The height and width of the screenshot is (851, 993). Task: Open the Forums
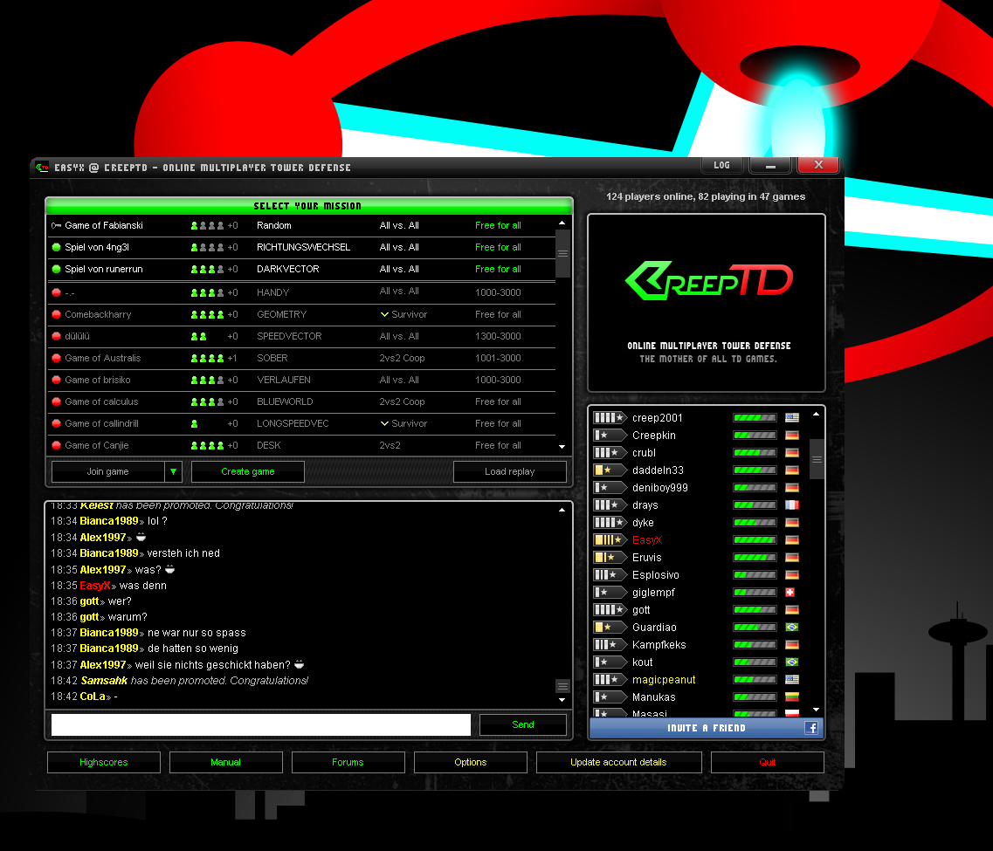[x=348, y=763]
